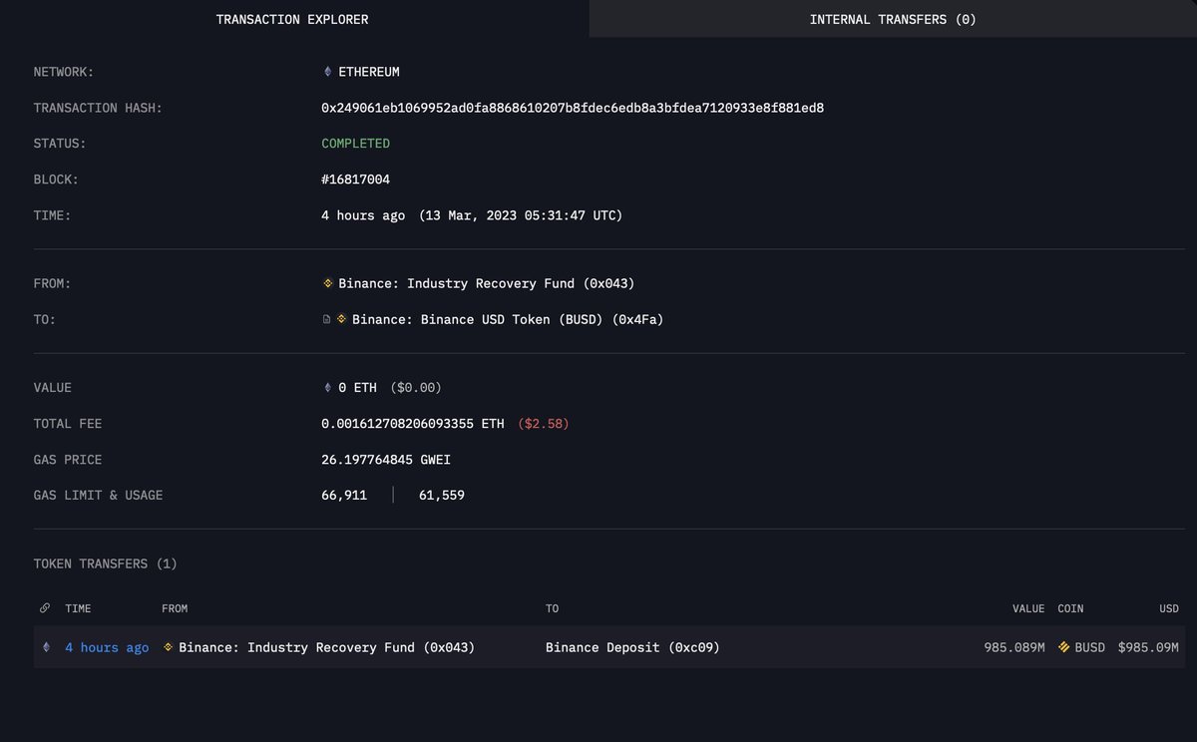This screenshot has height=742, width=1197.
Task: Click the $2.58 fee amount in red
Action: [x=543, y=423]
